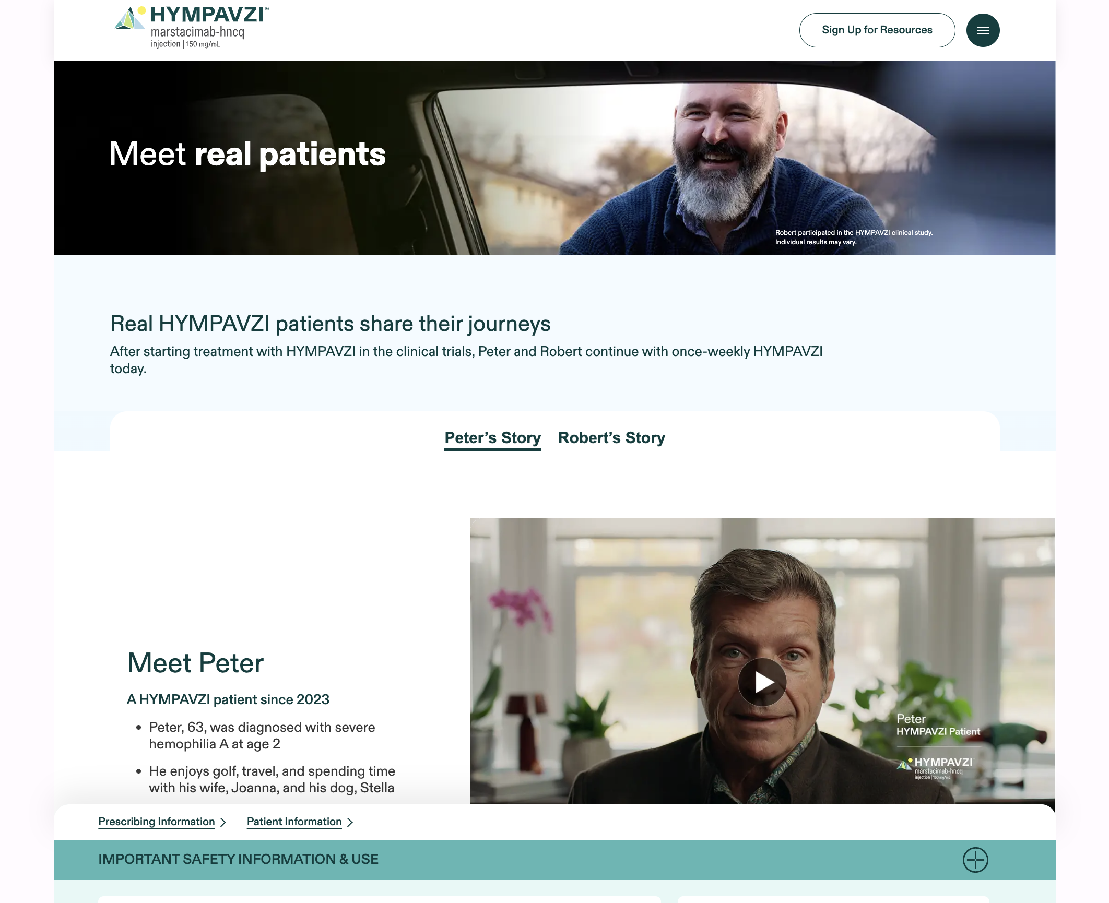Click the chevron beside Prescribing Information

click(223, 822)
